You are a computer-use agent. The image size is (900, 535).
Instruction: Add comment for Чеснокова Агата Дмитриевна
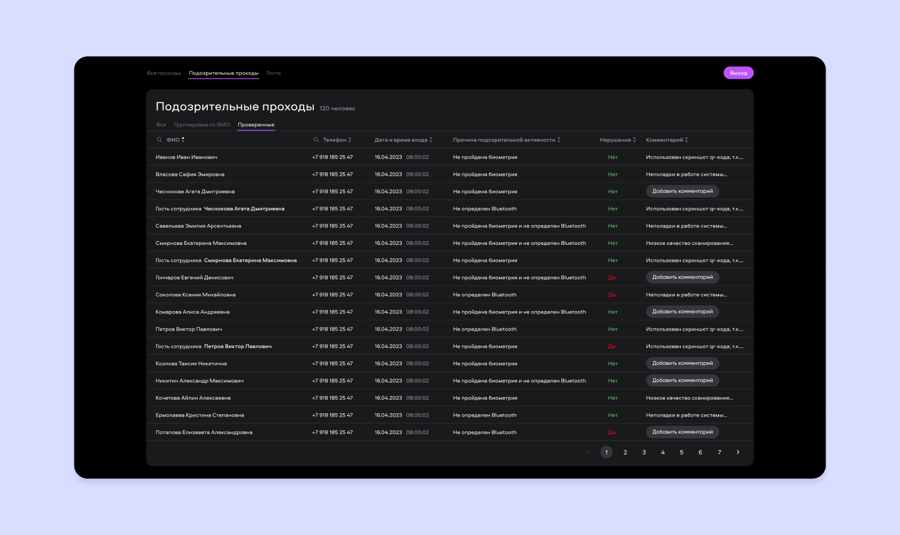(682, 192)
